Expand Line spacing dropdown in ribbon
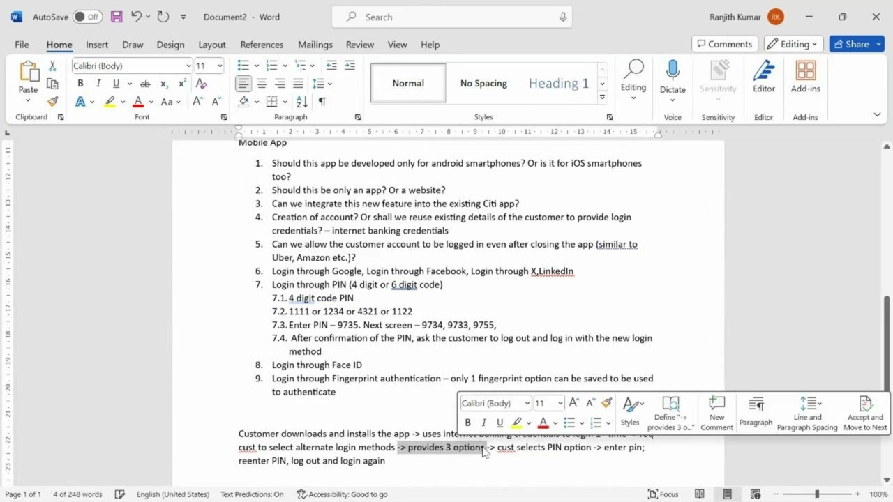 tap(330, 84)
